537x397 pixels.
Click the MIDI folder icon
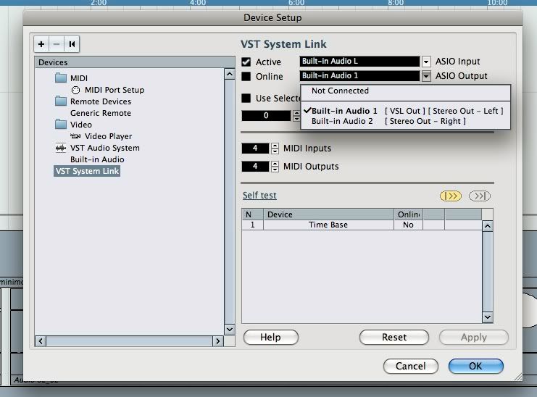pyautogui.click(x=61, y=78)
